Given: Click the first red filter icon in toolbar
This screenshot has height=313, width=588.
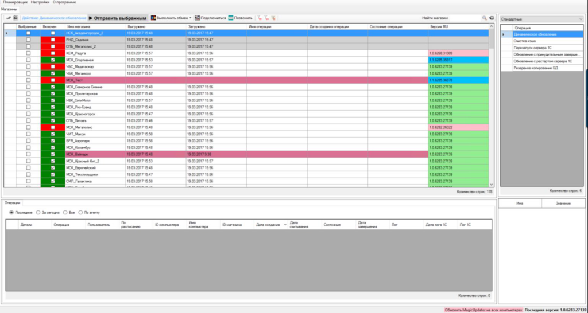Looking at the screenshot, I should coord(260,18).
